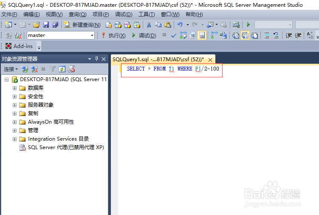
Task: Click the Undo arrow icon
Action: tap(180, 25)
